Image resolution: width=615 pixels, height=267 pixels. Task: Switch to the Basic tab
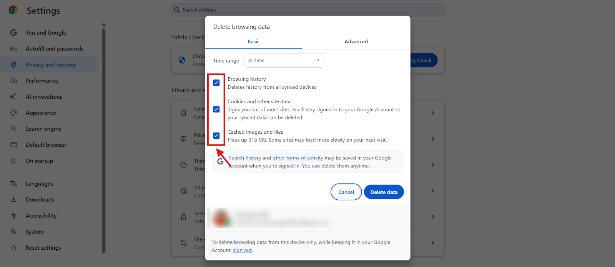(254, 41)
